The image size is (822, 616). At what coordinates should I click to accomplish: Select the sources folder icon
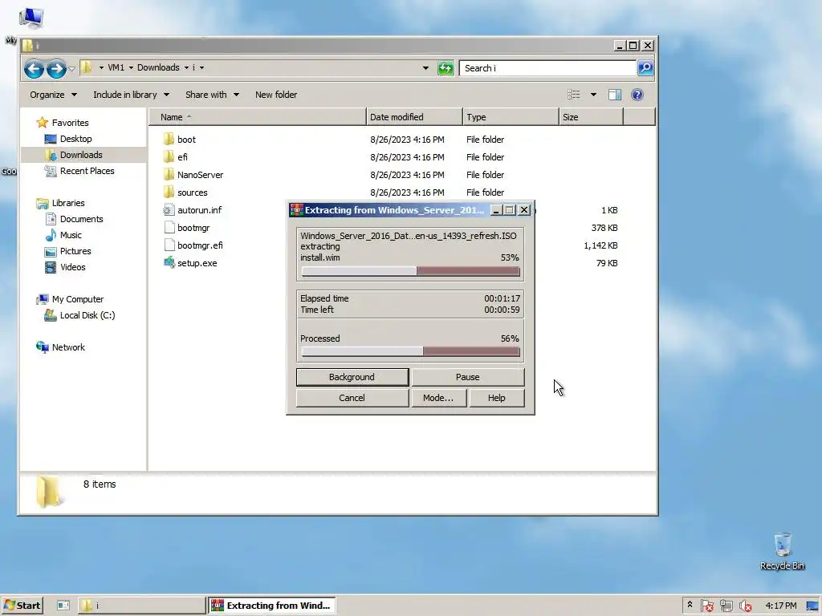click(x=169, y=192)
